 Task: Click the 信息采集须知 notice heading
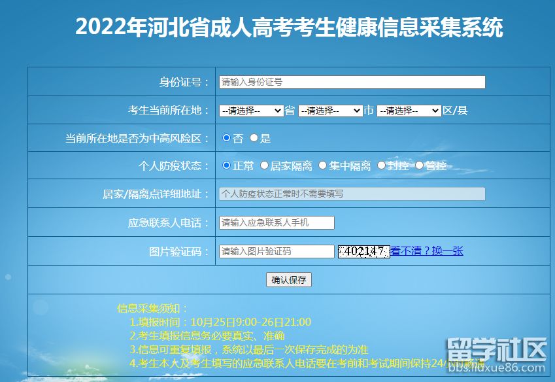pyautogui.click(x=152, y=308)
